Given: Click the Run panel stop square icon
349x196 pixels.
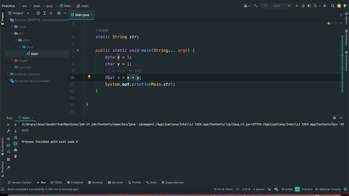Looking at the screenshot, I should pyautogui.click(x=9, y=139).
